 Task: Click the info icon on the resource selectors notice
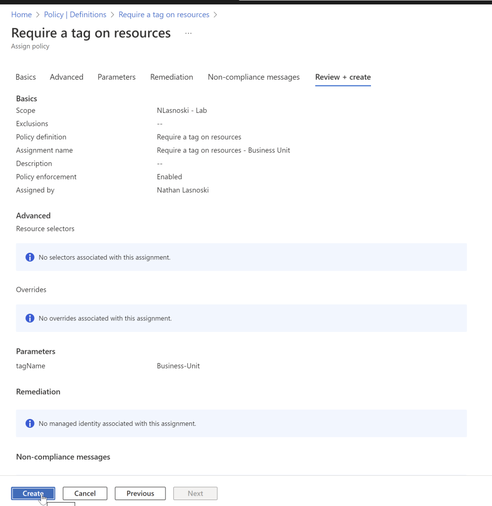30,257
